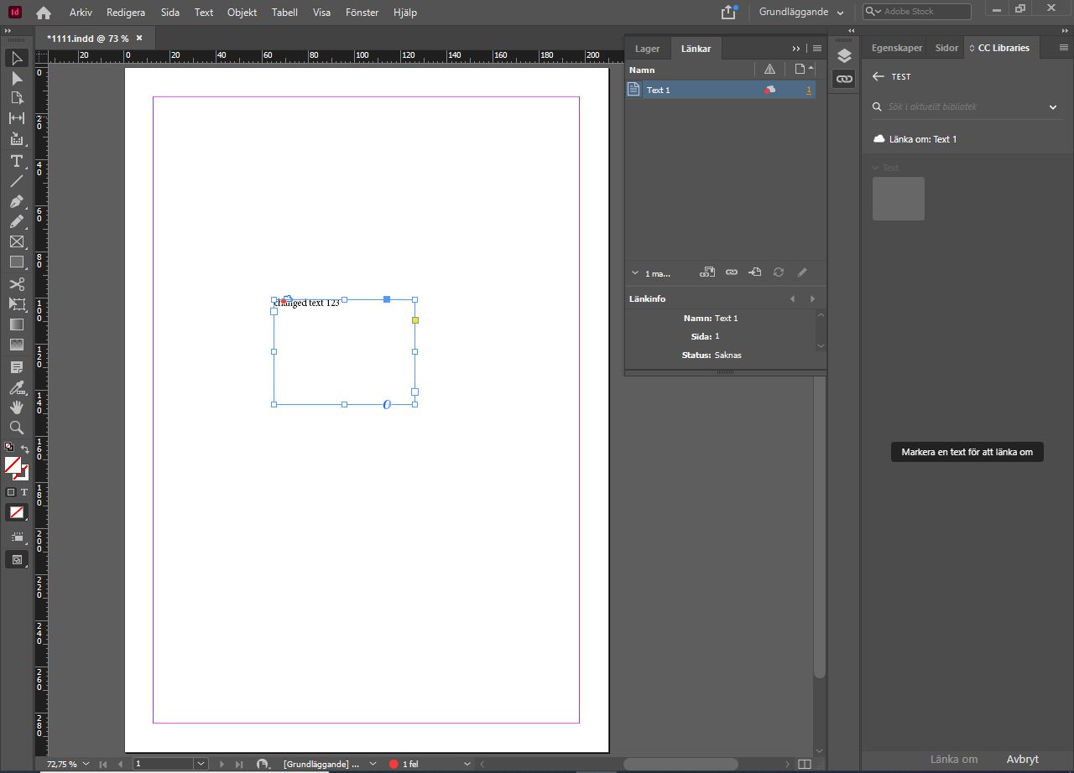Activate the Zoom tool
Image resolution: width=1074 pixels, height=773 pixels.
point(16,428)
